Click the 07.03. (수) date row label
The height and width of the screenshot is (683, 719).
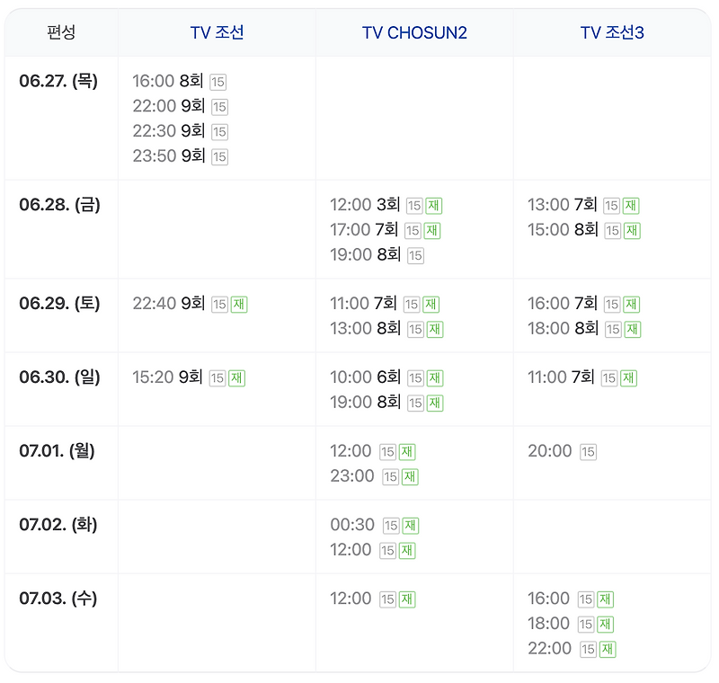(x=59, y=599)
